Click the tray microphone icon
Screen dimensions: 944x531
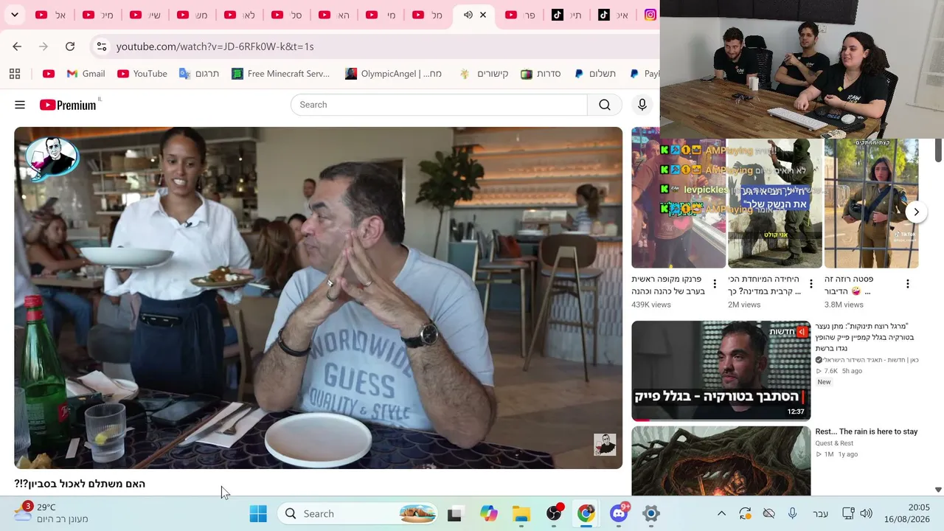(x=792, y=514)
